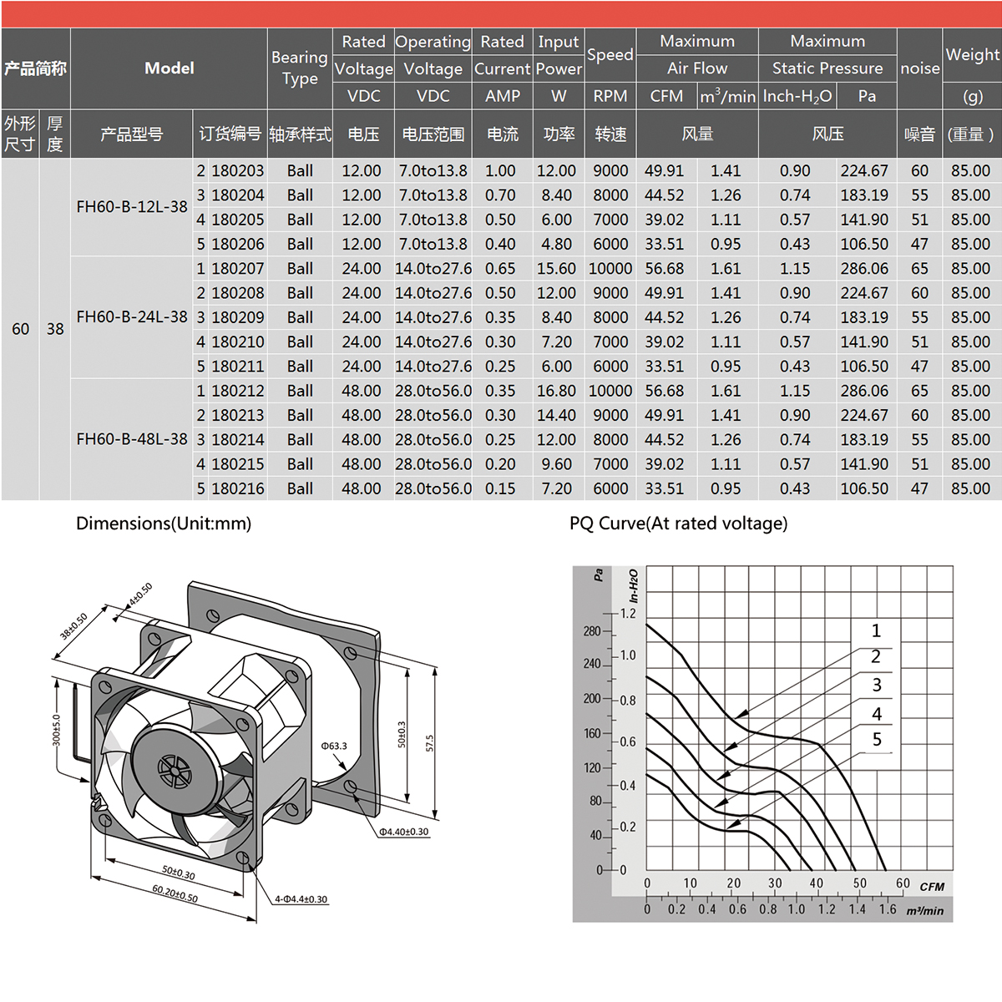1002x1002 pixels.
Task: Select curve label 1 in the PQ chart
Action: point(876,631)
